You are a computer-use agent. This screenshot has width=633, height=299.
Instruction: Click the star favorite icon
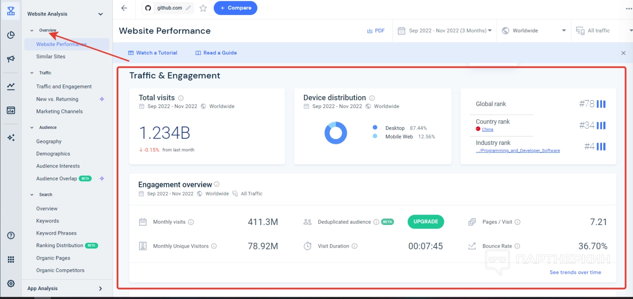[203, 8]
